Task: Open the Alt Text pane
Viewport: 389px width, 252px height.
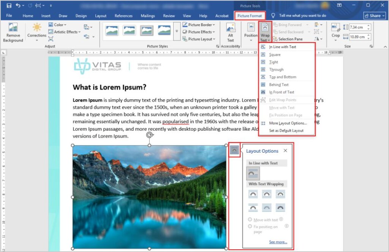Action: (x=231, y=33)
